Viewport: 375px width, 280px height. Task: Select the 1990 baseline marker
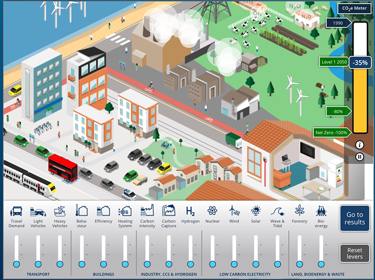pyautogui.click(x=337, y=23)
